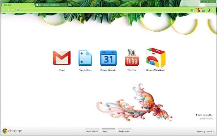Switch to the Daily News Top Stories tab
The width and height of the screenshot is (217, 136).
[x=51, y=5]
